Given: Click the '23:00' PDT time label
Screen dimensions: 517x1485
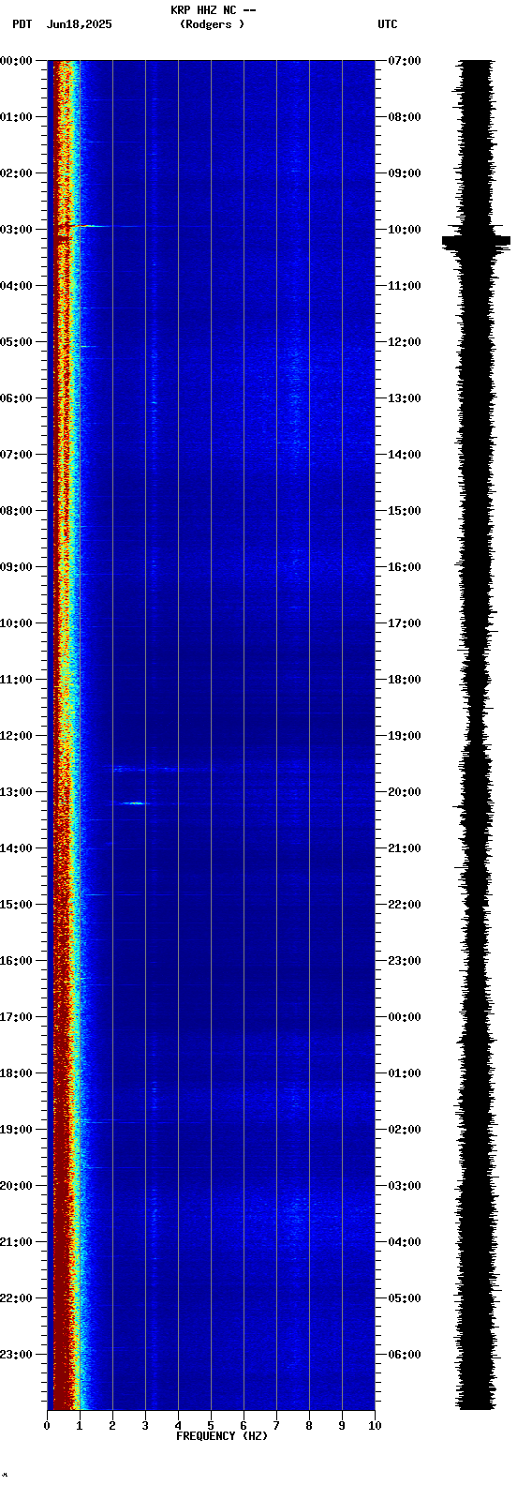Looking at the screenshot, I should [17, 1355].
